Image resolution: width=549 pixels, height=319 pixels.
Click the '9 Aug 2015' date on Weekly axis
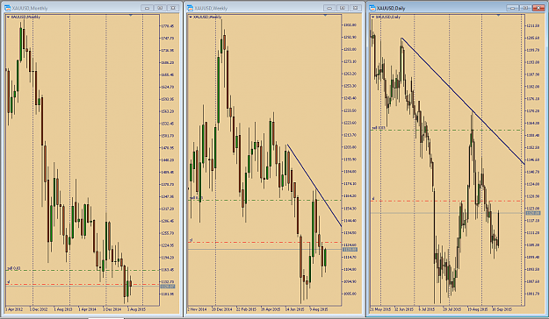pyautogui.click(x=319, y=308)
